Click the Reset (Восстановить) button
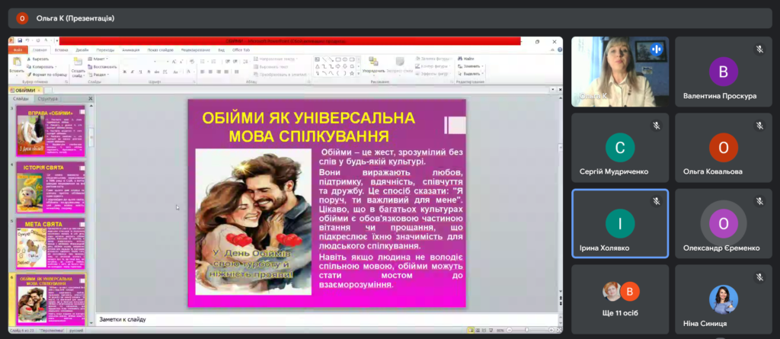Viewport: 780px width, 339px height. point(104,66)
